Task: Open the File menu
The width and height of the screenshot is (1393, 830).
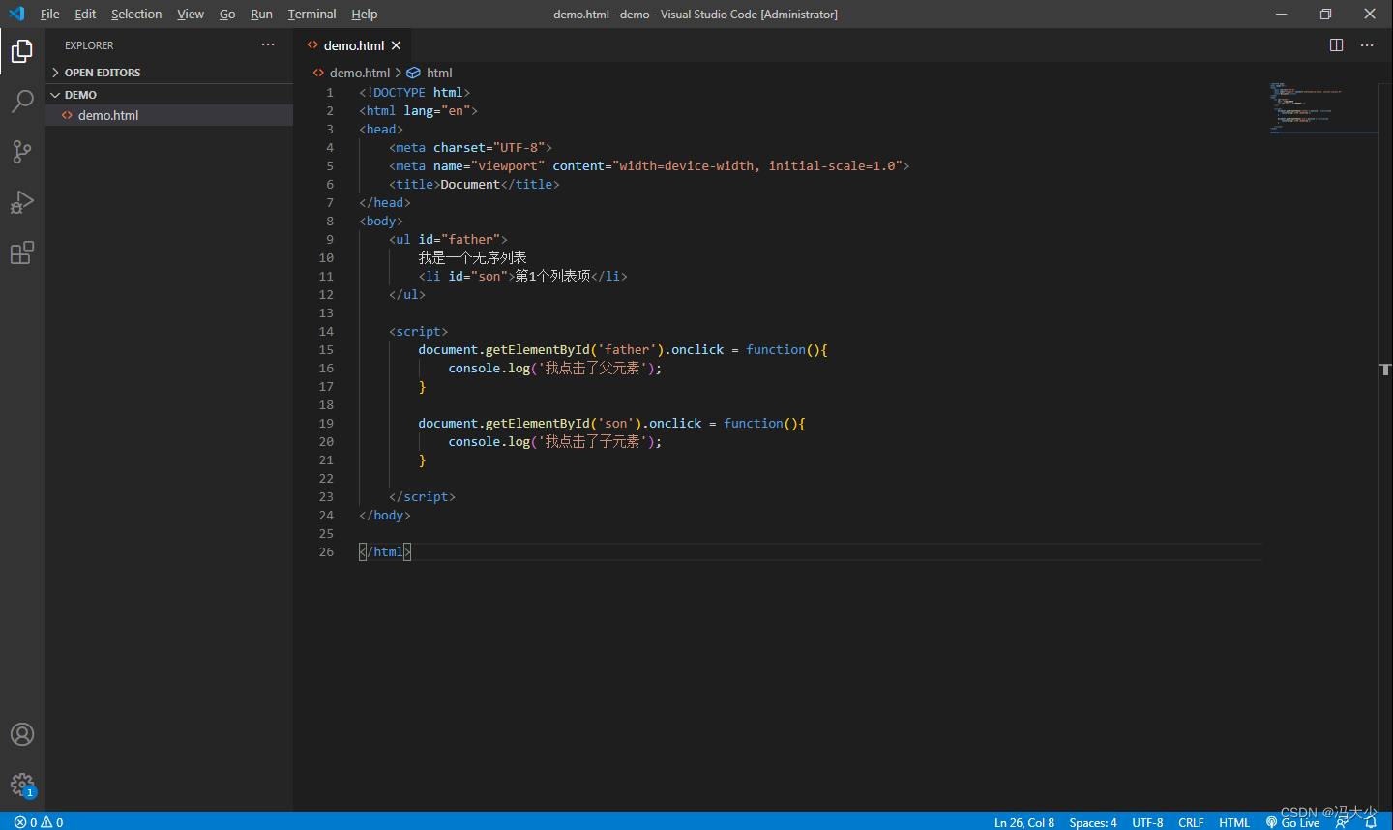Action: coord(50,14)
